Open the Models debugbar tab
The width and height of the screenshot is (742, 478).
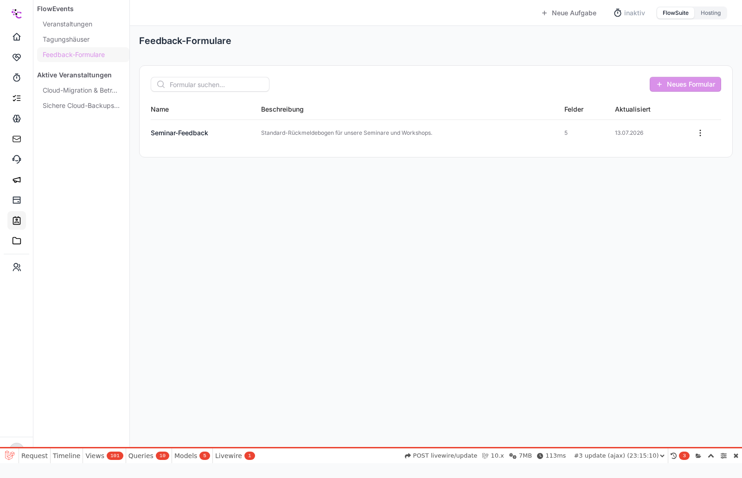coord(192,456)
